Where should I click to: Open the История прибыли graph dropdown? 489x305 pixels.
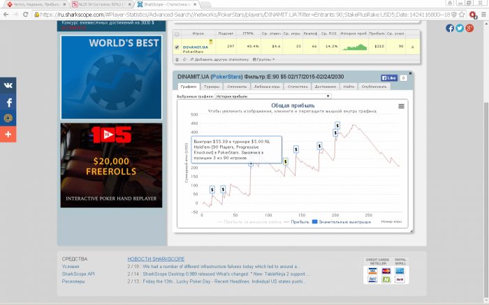click(x=273, y=96)
